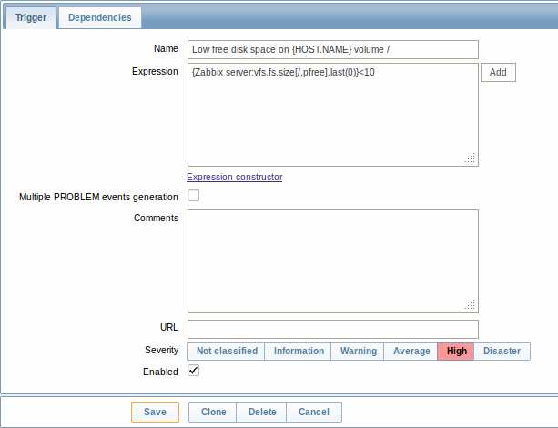Set severity to Not classified
The width and height of the screenshot is (558, 428).
(226, 352)
